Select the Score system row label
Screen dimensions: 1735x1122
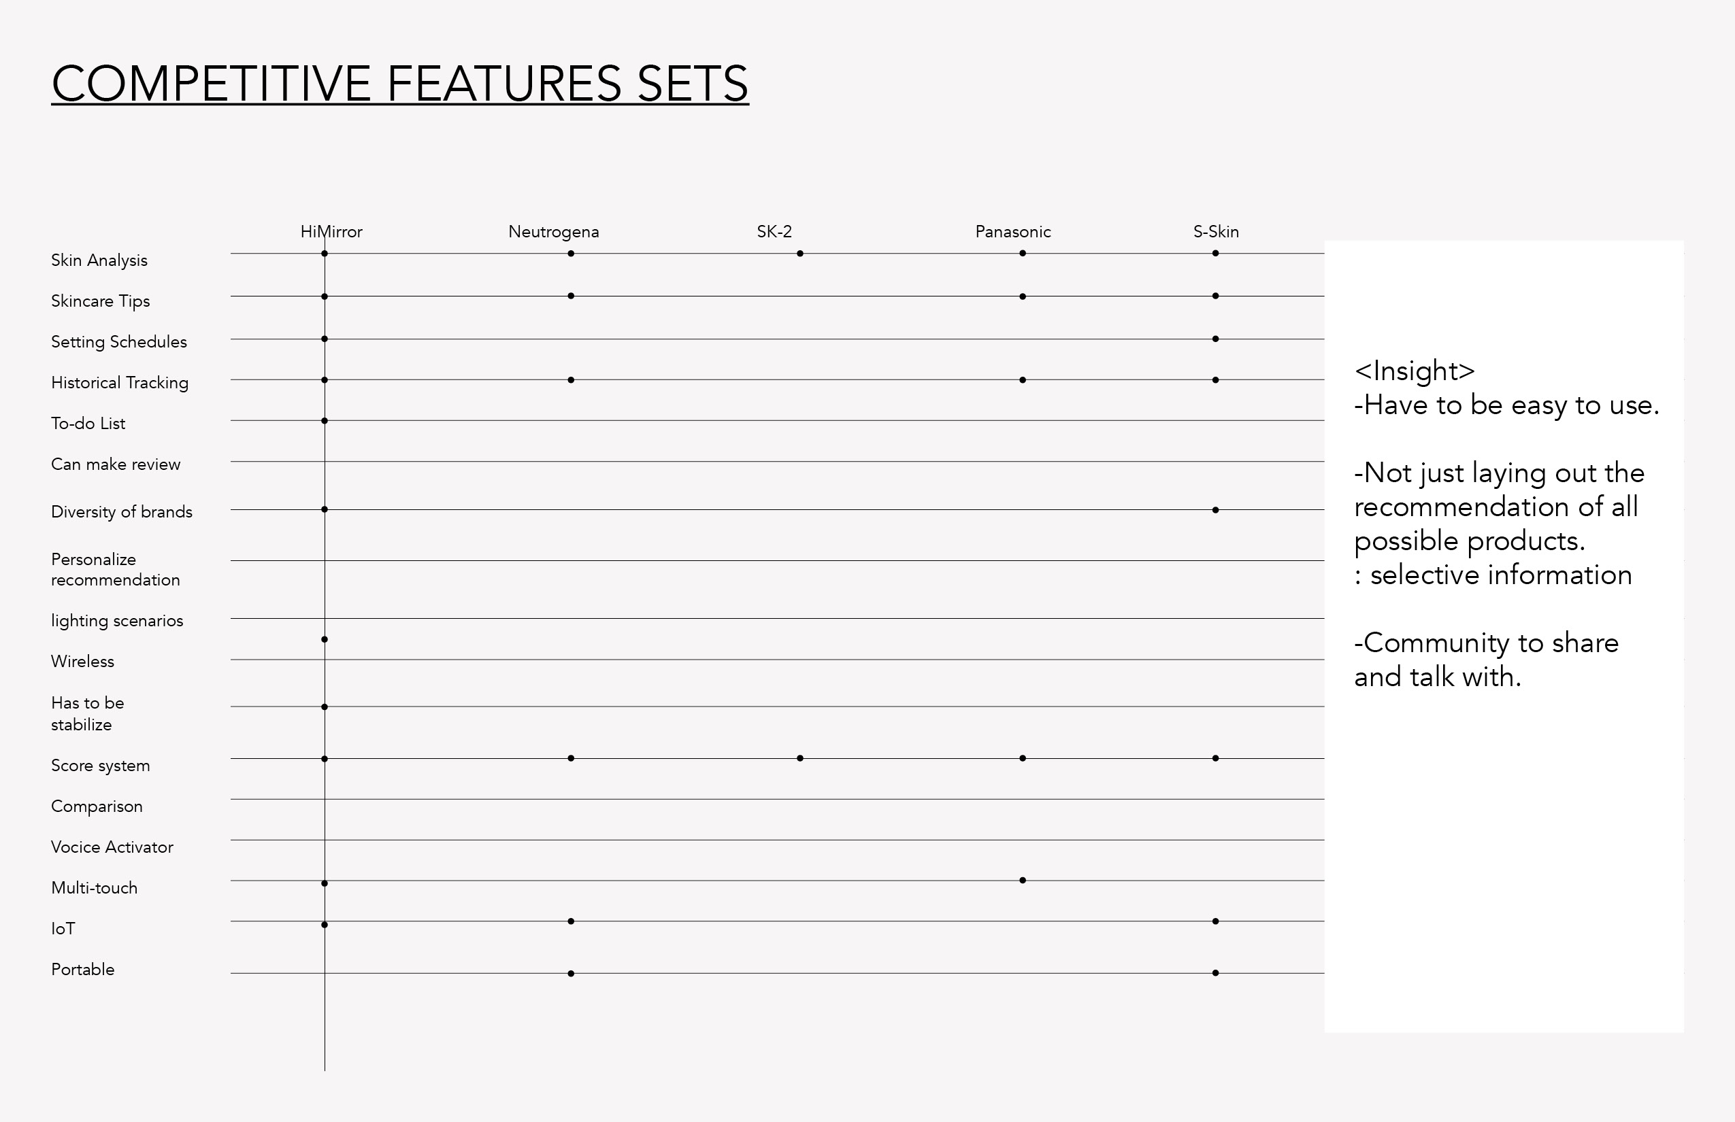[101, 766]
